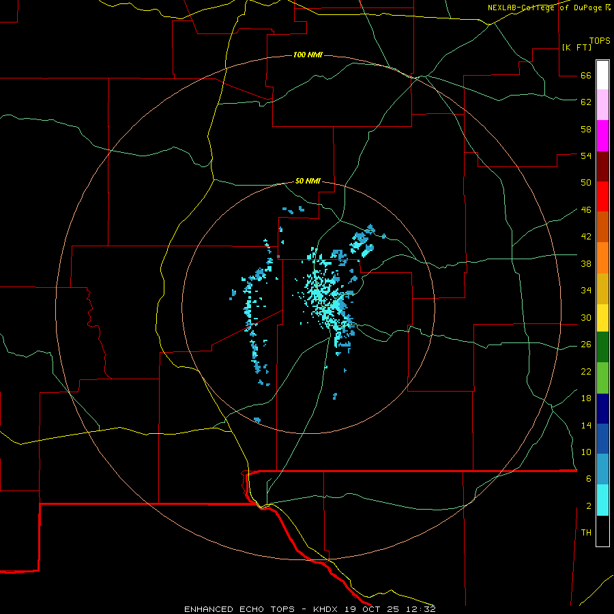Click the TH threshold legend label
The image size is (614, 614).
pyautogui.click(x=586, y=533)
